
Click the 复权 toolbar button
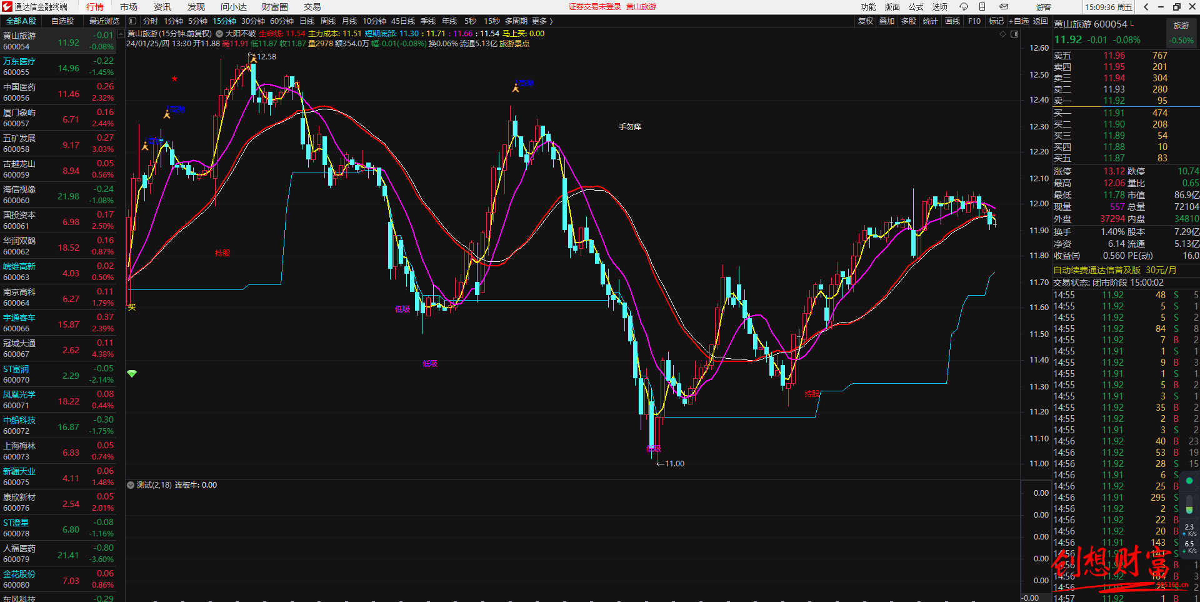[866, 21]
